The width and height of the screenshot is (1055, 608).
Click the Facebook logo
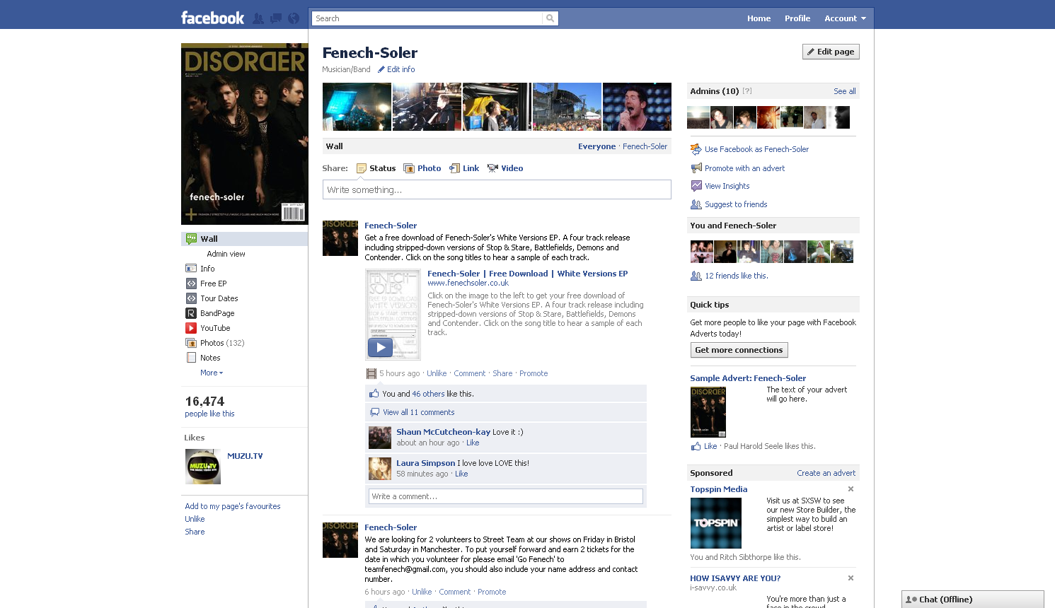click(212, 18)
